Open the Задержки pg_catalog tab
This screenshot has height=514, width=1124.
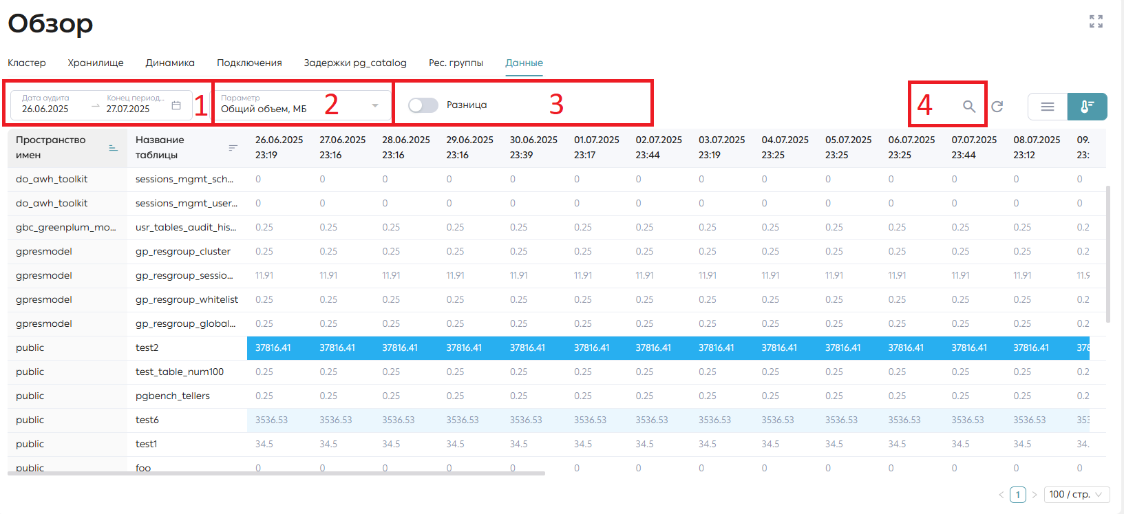(355, 63)
